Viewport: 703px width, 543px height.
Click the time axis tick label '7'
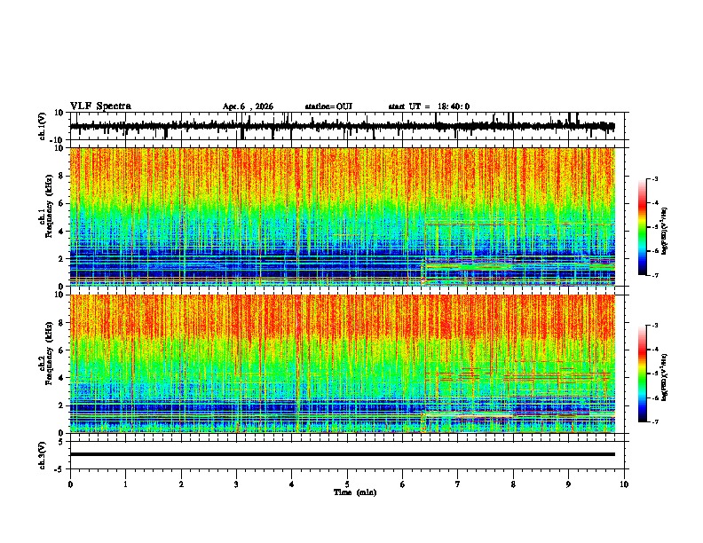[x=458, y=484]
